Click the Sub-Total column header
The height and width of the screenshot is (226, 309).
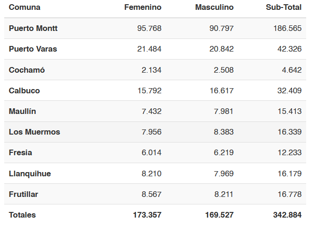(x=284, y=8)
